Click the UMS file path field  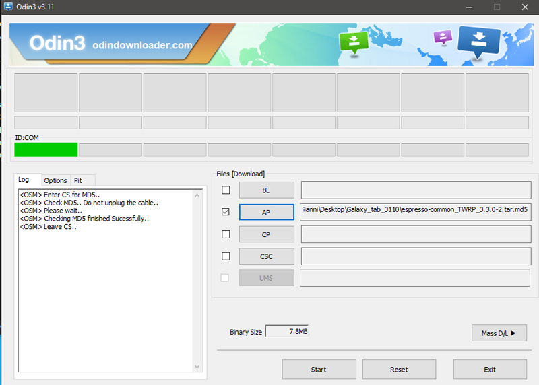(x=415, y=277)
